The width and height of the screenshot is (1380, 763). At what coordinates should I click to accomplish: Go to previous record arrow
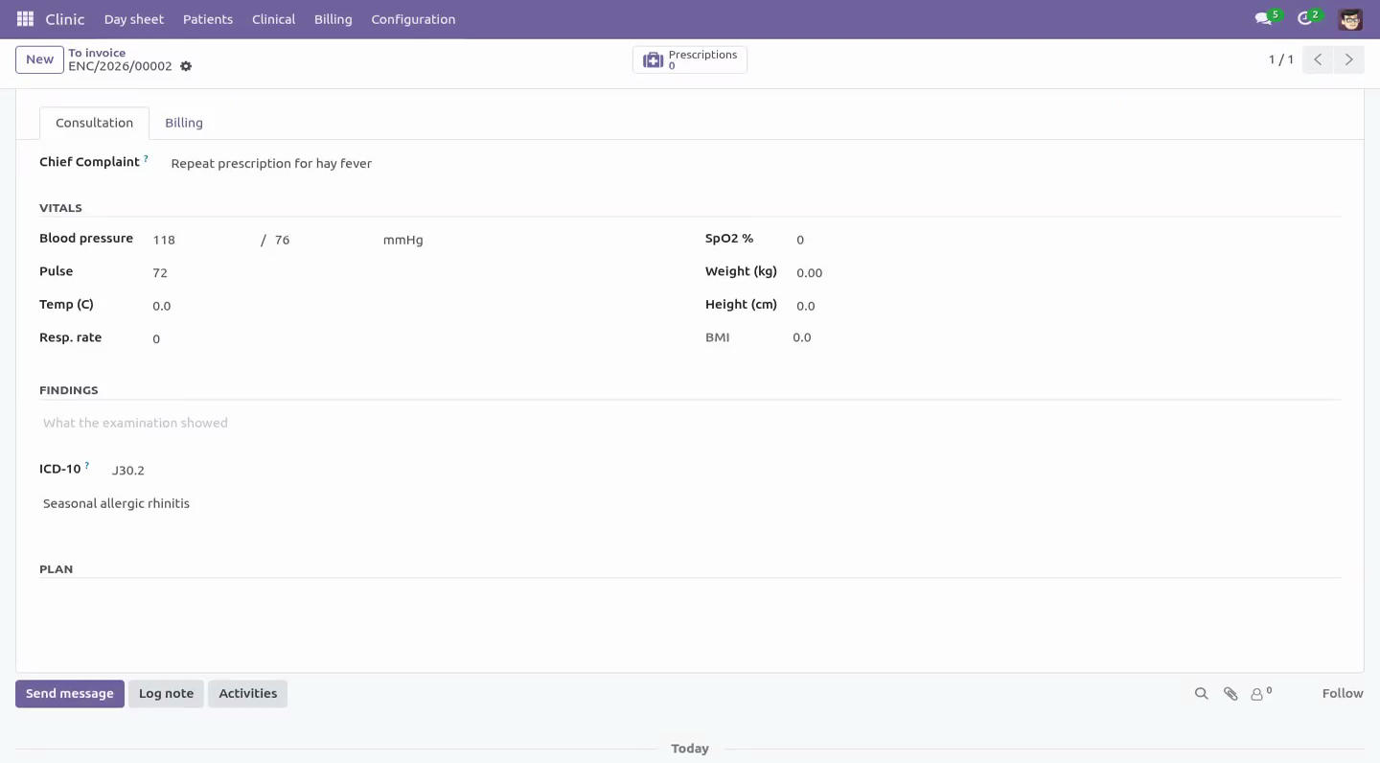1318,59
